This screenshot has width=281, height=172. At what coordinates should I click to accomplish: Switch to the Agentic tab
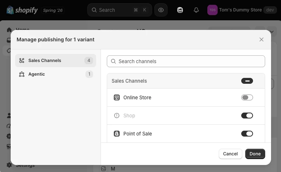click(56, 74)
